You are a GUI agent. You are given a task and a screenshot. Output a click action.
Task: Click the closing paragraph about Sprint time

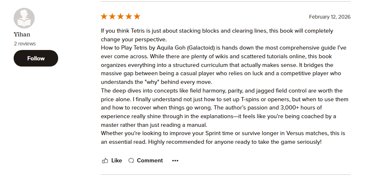click(223, 137)
